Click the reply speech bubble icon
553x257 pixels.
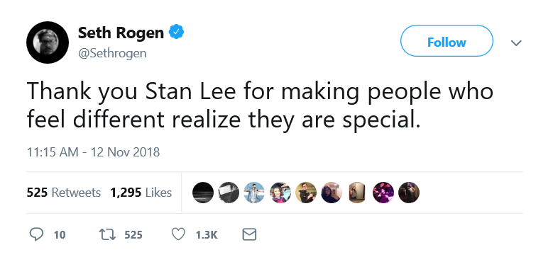tap(36, 234)
